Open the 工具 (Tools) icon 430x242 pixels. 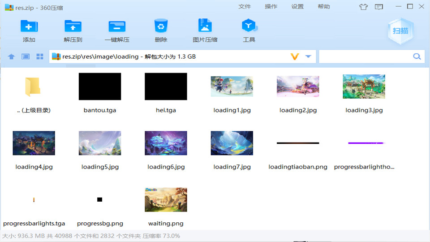coord(249,26)
